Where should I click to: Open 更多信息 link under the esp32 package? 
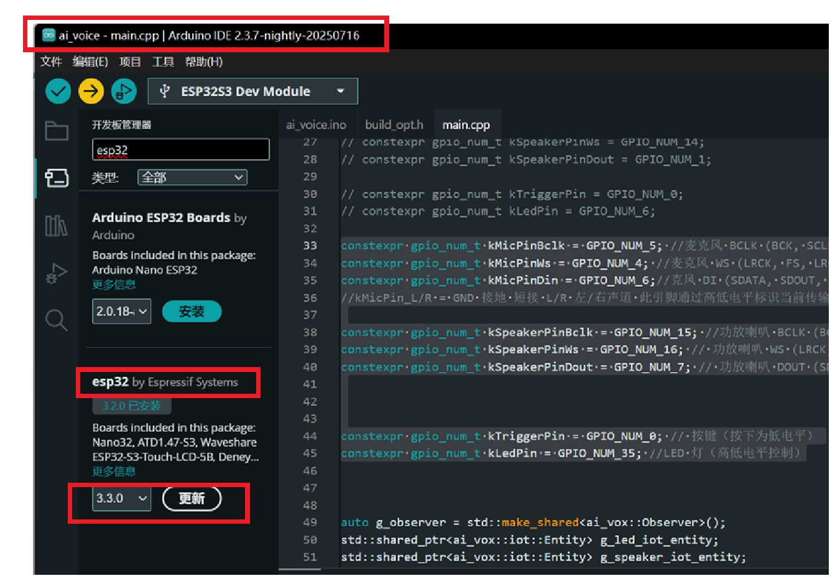(114, 471)
